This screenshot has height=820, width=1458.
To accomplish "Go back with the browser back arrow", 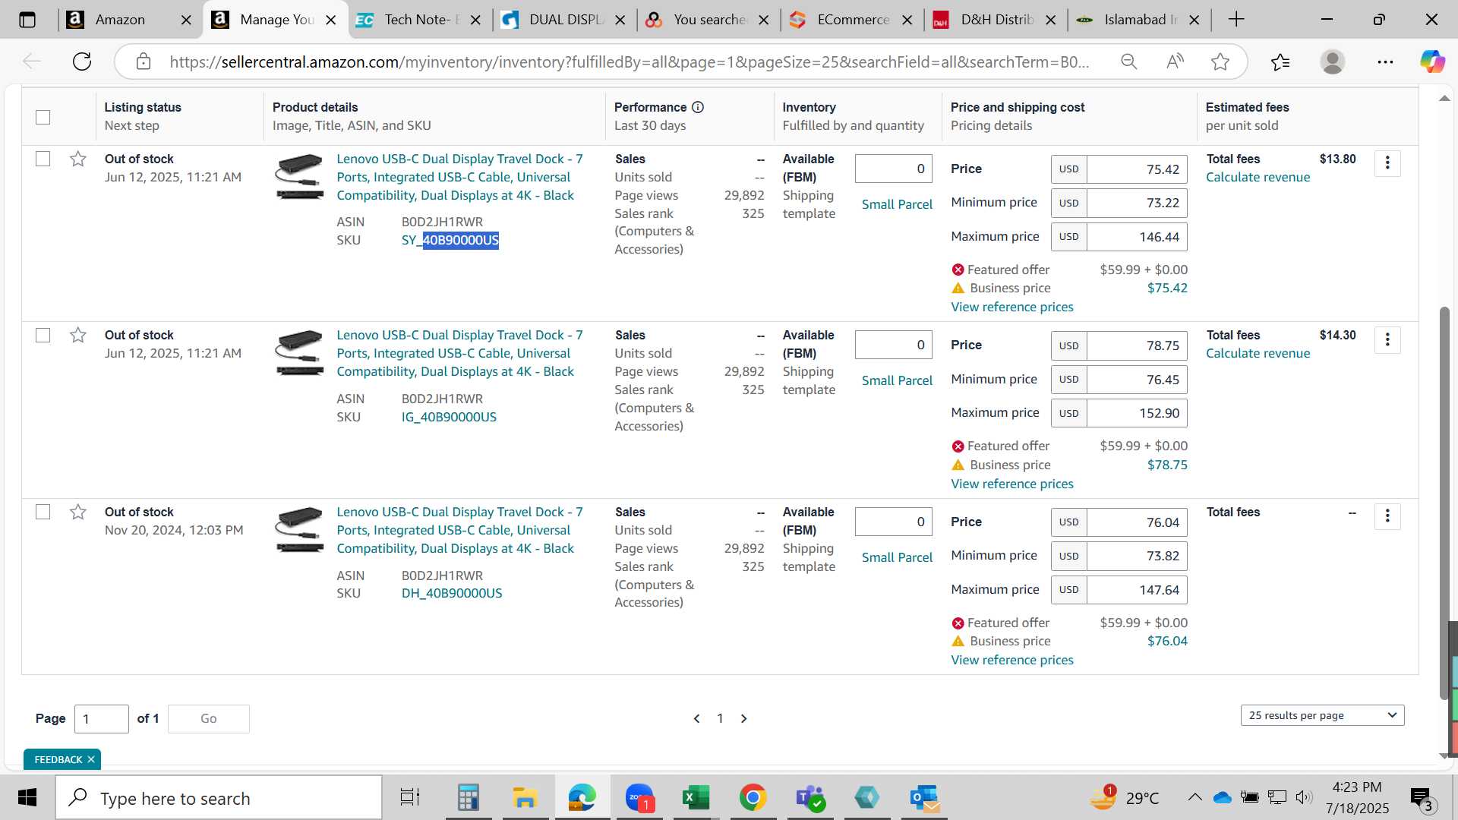I will (x=31, y=61).
